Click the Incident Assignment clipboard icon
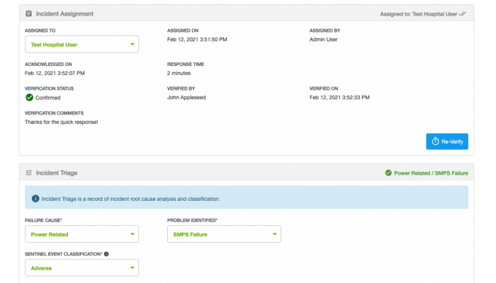 click(29, 13)
